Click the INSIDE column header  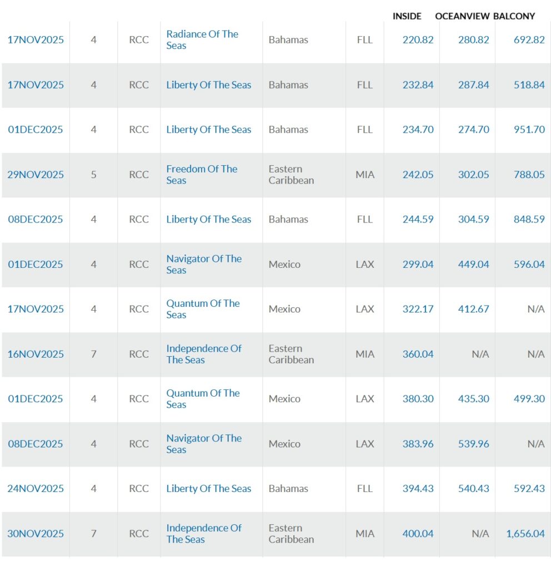[407, 16]
